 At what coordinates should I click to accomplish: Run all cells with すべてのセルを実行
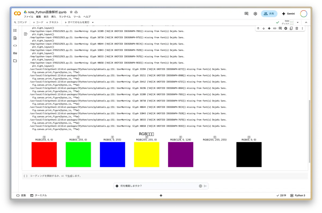coord(77,23)
